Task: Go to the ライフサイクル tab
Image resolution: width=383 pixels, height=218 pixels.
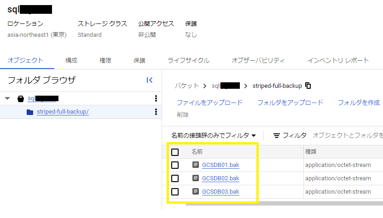Action: [x=188, y=60]
